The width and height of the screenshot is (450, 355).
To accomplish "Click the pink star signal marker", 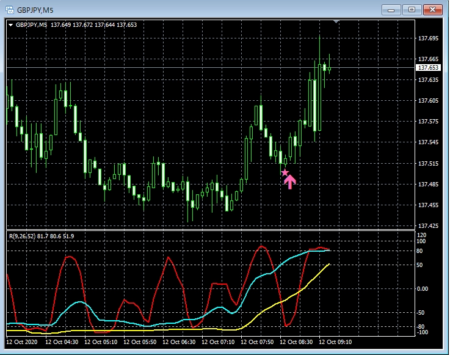I will point(285,173).
